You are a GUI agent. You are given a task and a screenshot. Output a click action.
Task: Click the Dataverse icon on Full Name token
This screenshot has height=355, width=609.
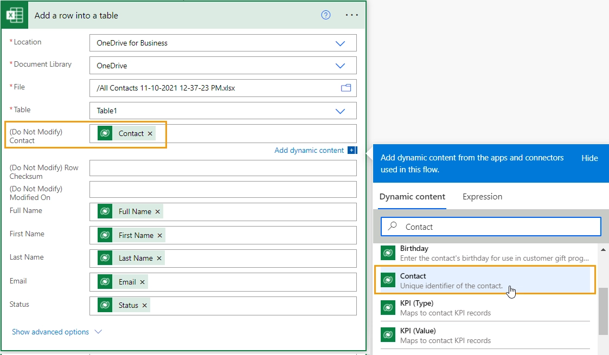point(105,211)
